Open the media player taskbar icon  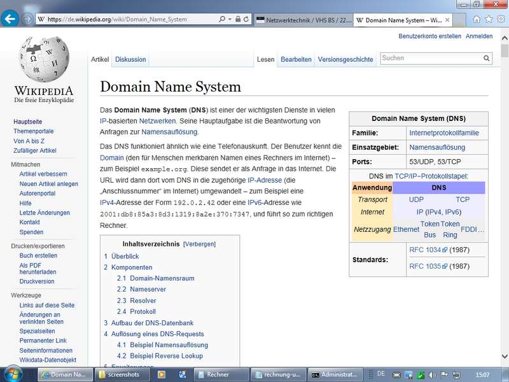[x=162, y=374]
